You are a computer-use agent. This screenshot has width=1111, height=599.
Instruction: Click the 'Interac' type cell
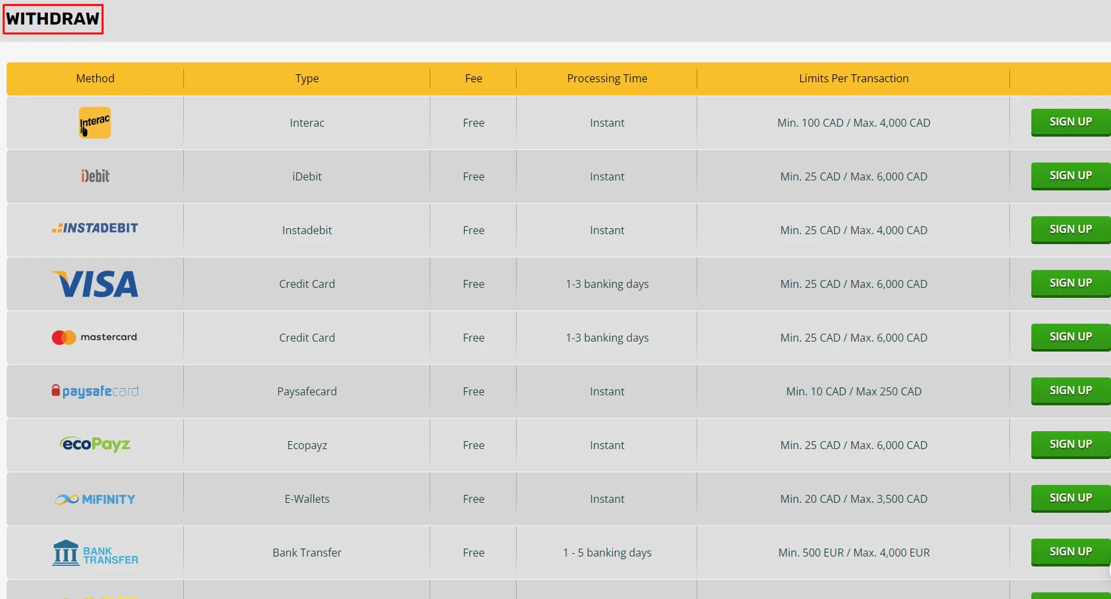(x=307, y=123)
